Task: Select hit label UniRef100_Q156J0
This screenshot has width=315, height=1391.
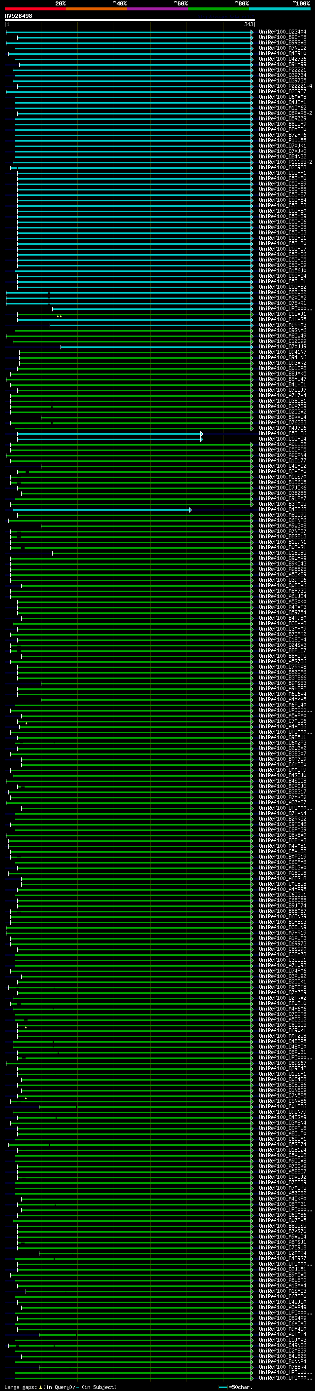Action: point(283,270)
